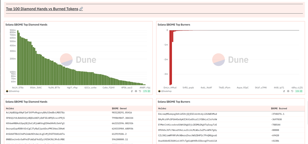308x144 pixels.
Task: Click the x-axis label CxAx..FQHV
Action: tap(109, 88)
